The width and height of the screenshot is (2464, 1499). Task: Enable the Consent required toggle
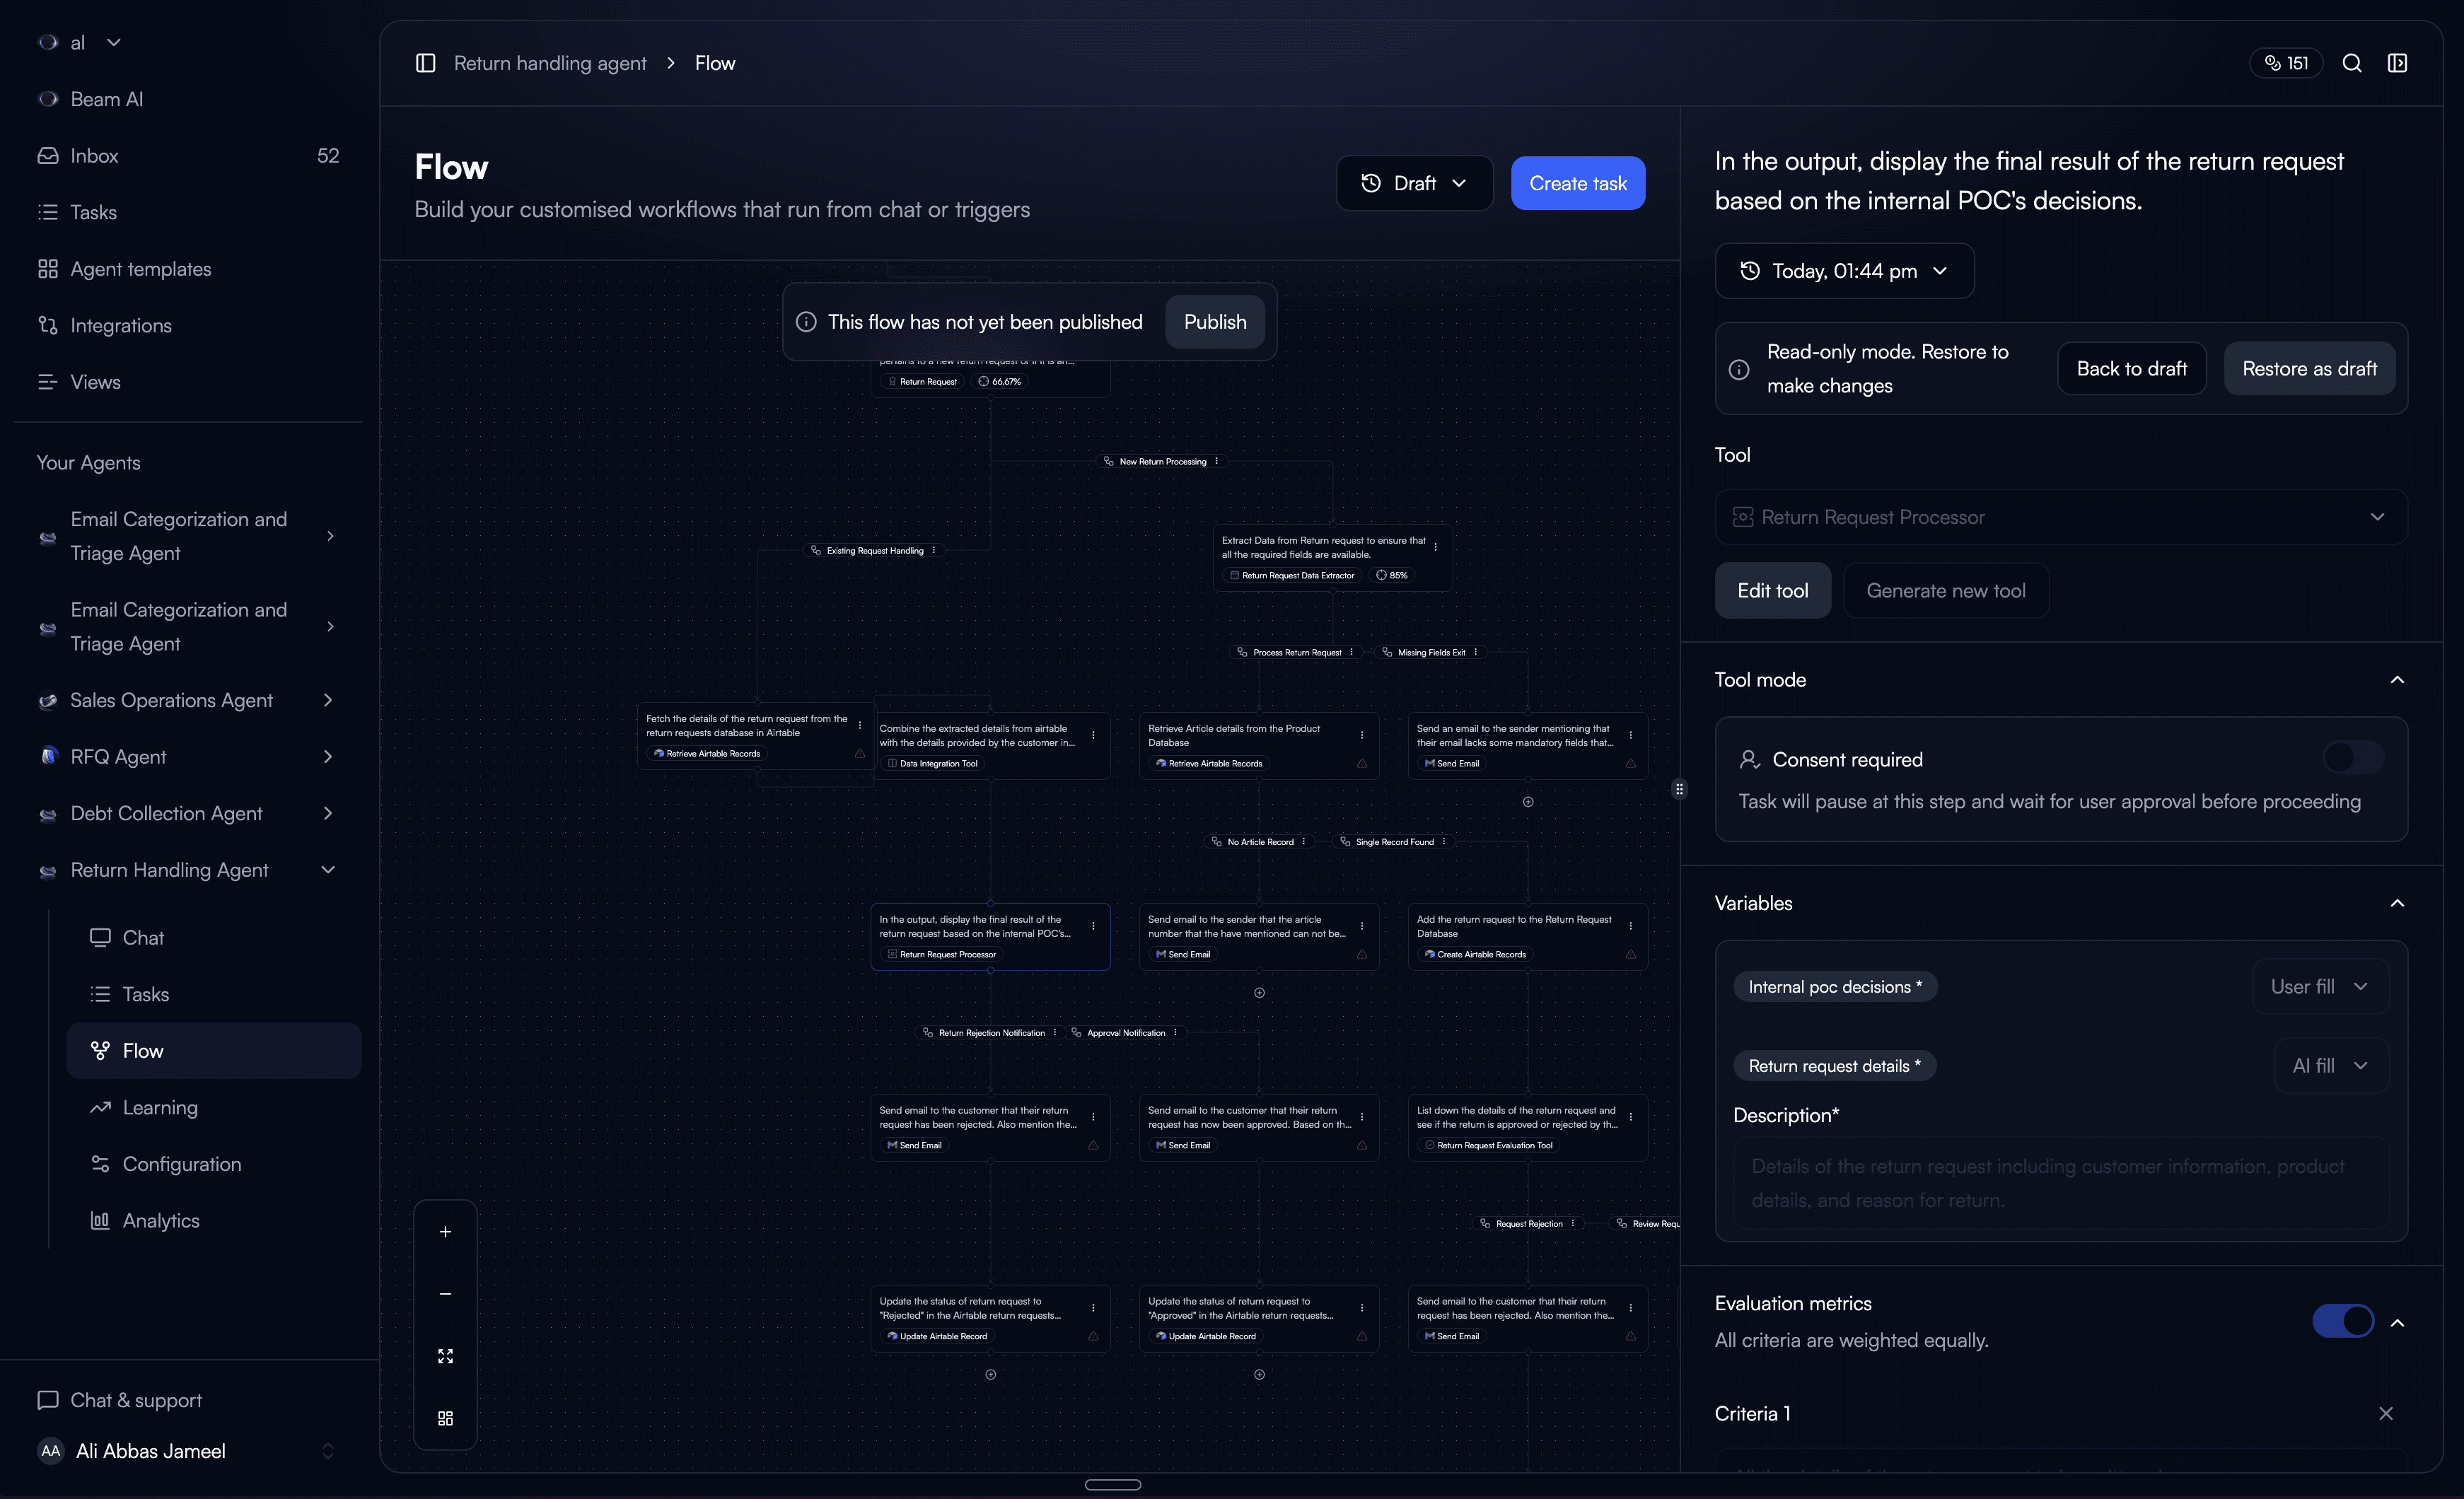(2353, 758)
